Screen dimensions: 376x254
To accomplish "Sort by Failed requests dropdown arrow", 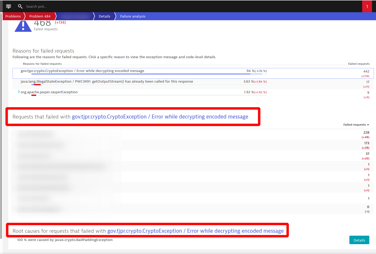I will point(368,125).
